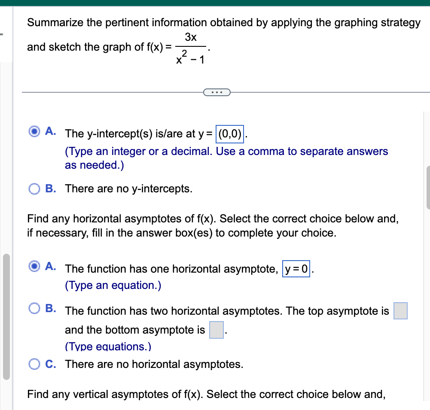430x410 pixels.
Task: Open the ellipsis options menu on the divider
Action: [217, 92]
